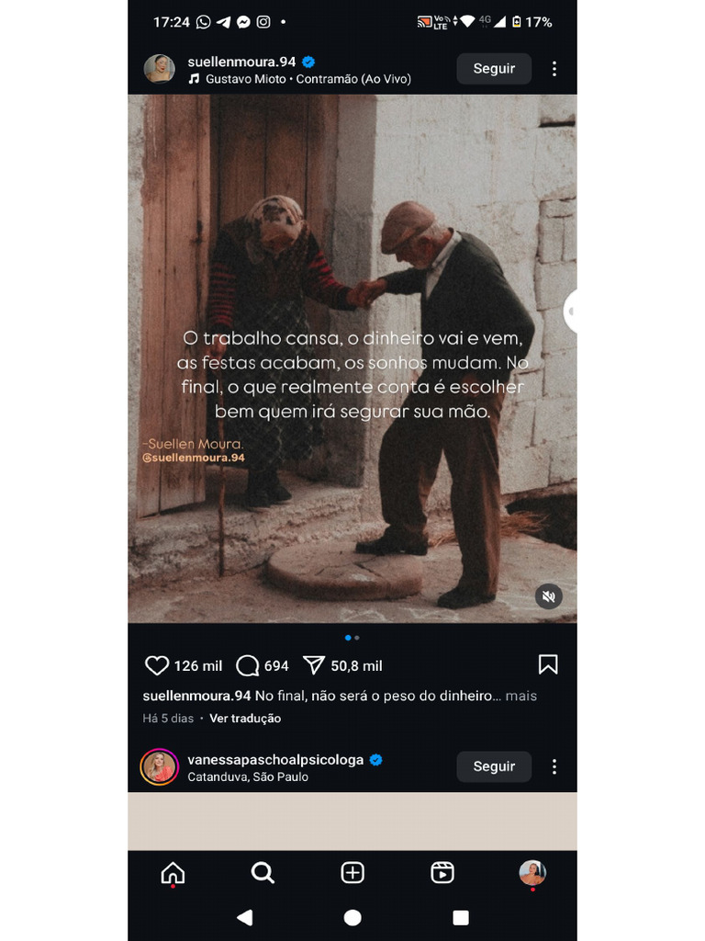
Task: Follow vanessapaschoalpsicologa with Seguir button
Action: 494,766
